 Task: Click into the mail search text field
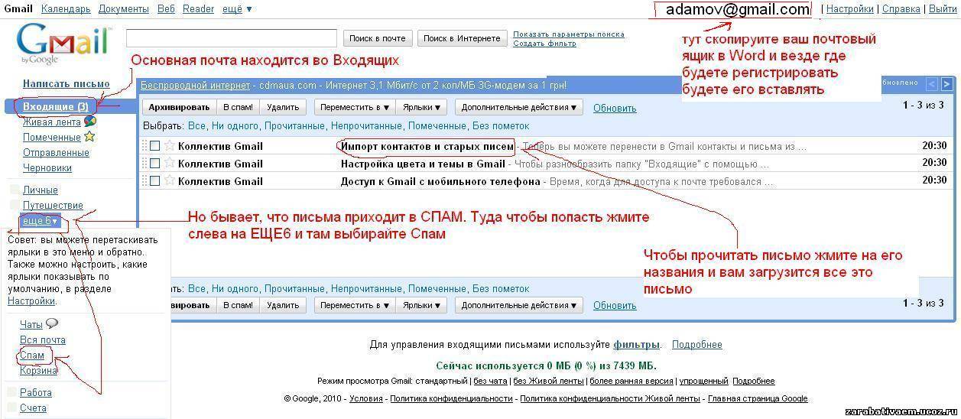(231, 38)
